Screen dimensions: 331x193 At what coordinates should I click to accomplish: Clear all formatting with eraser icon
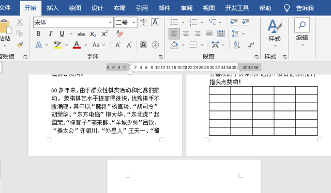(119, 34)
